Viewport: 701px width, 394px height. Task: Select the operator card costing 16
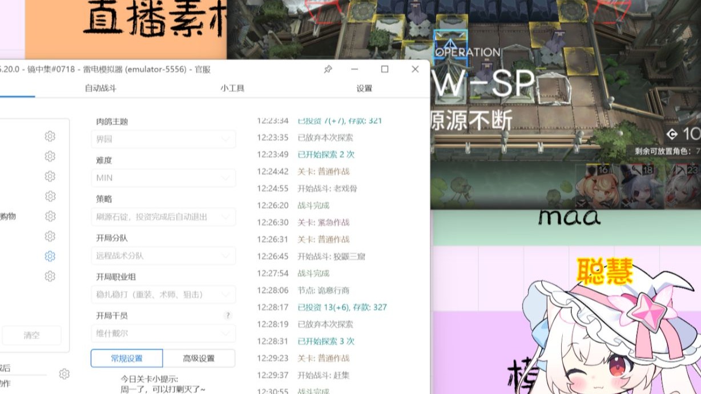[x=596, y=186]
